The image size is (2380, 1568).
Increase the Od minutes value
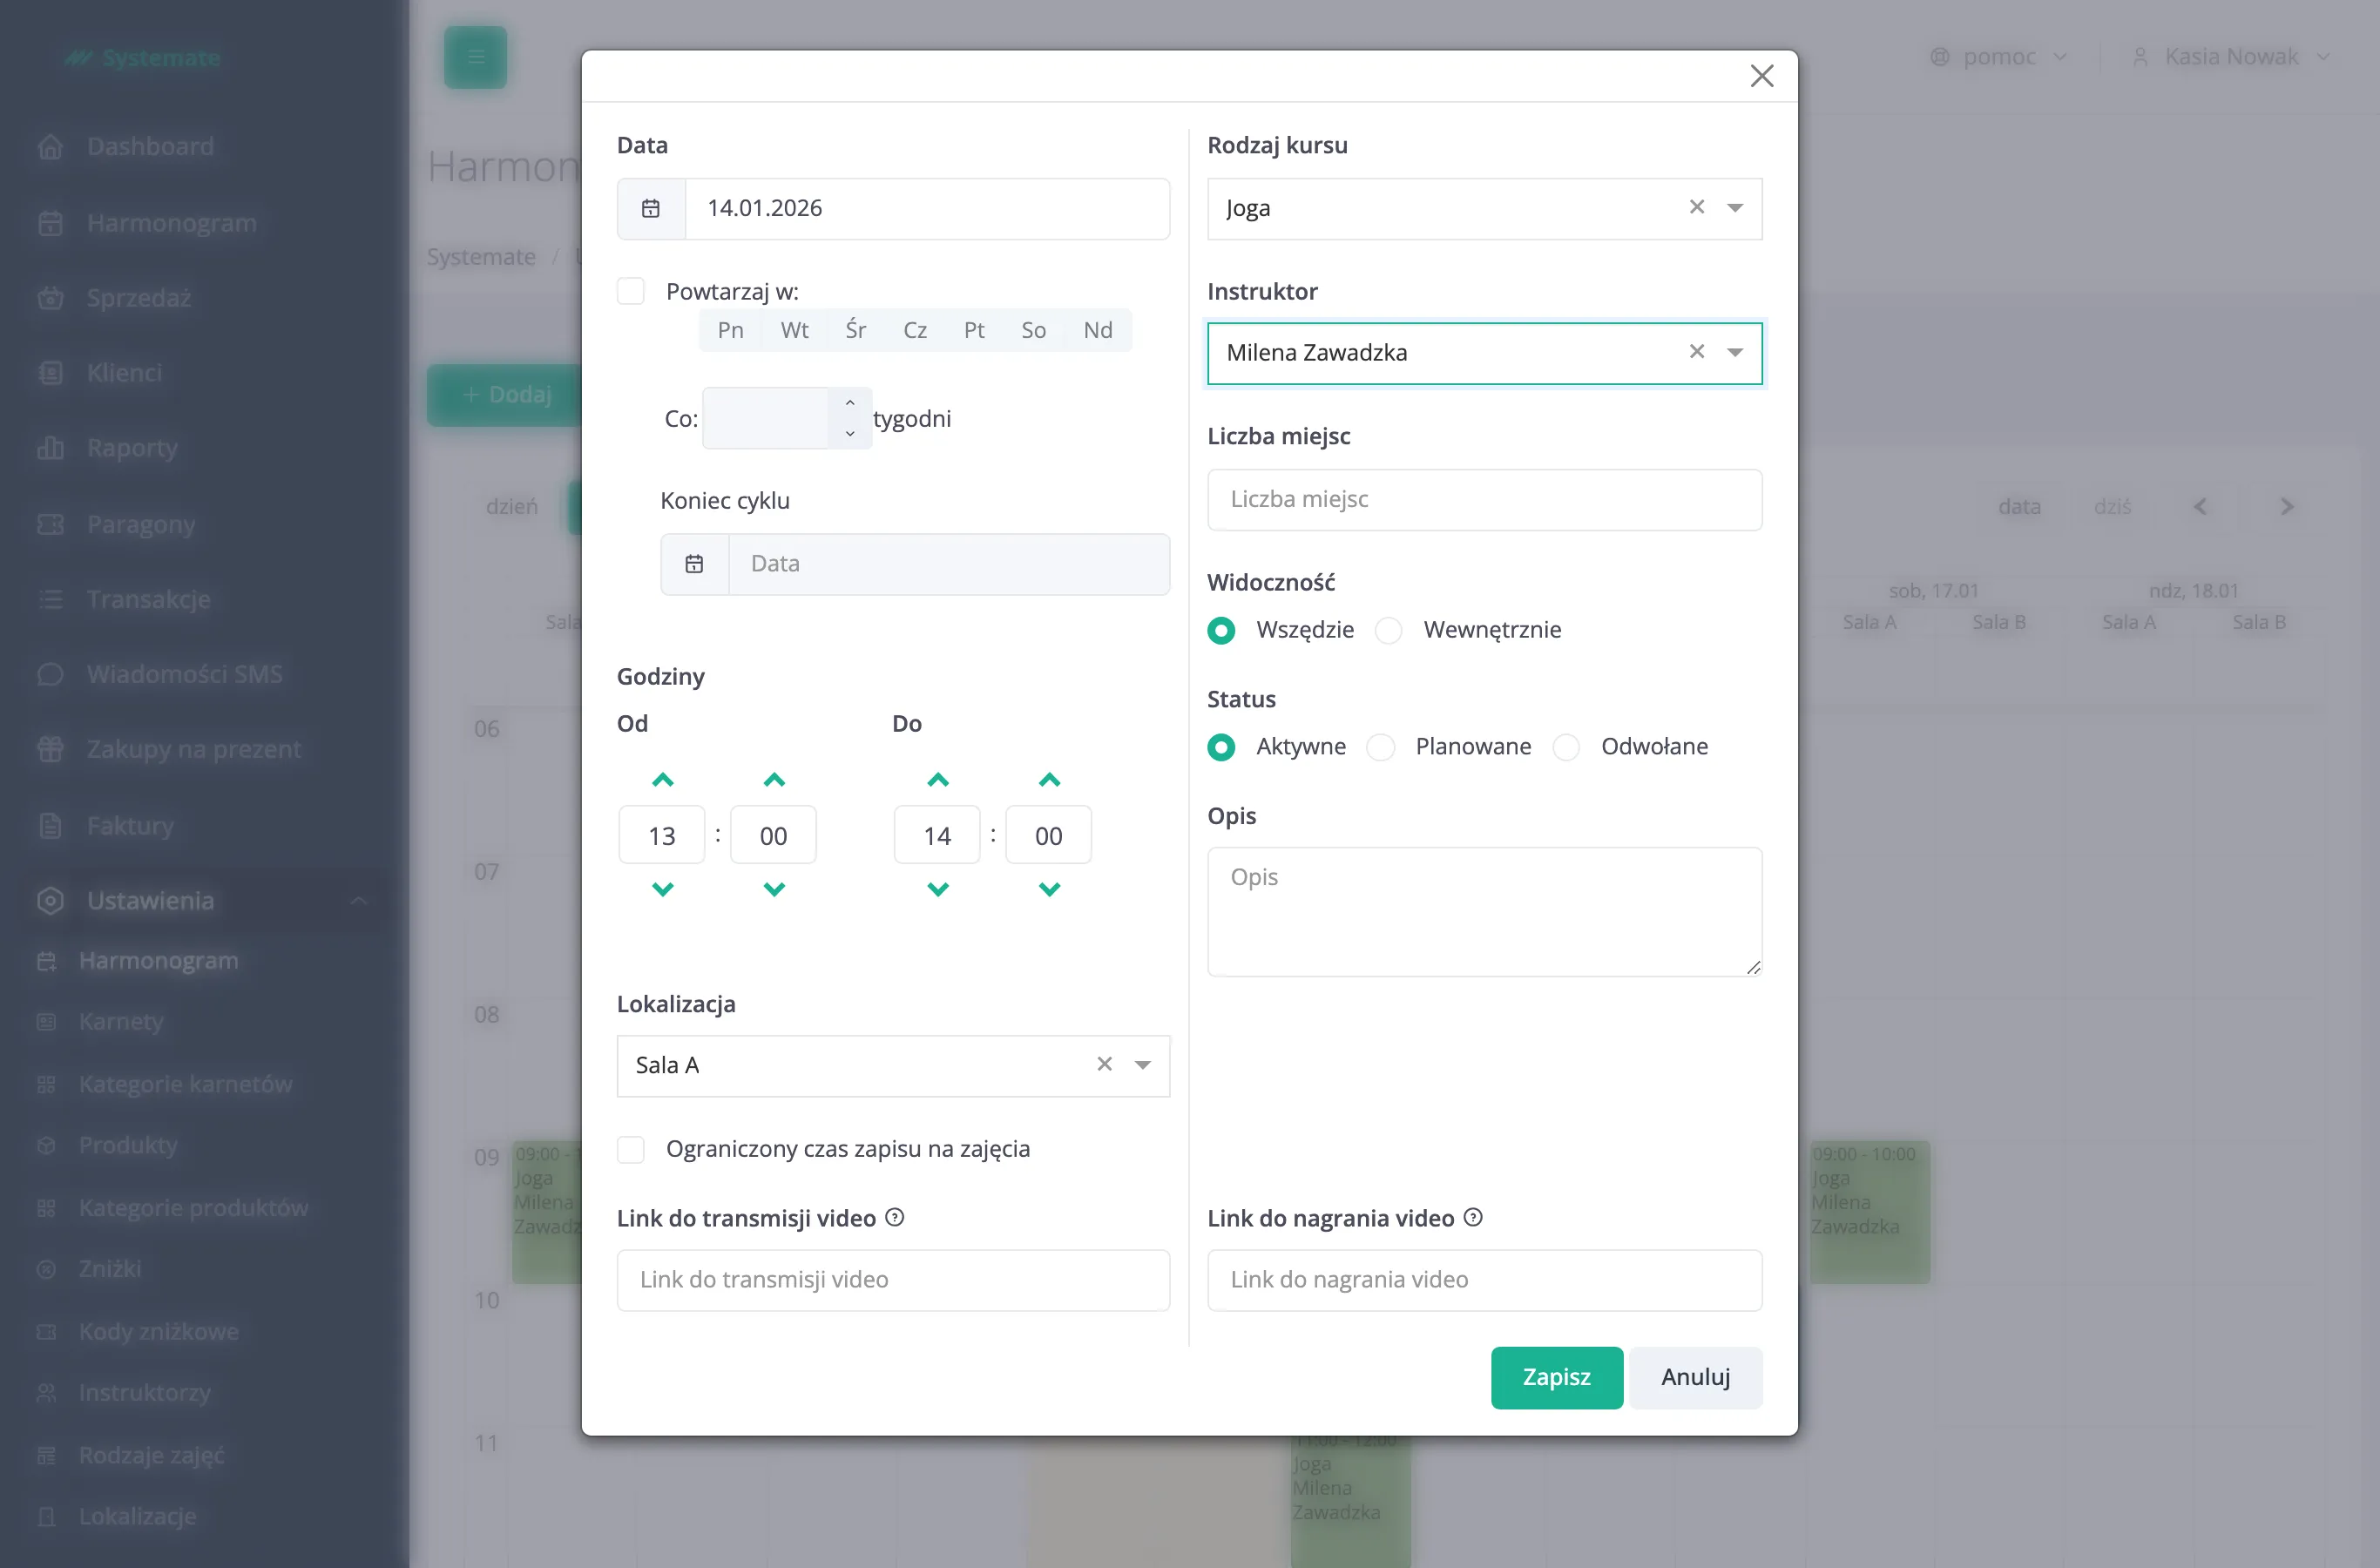(774, 780)
